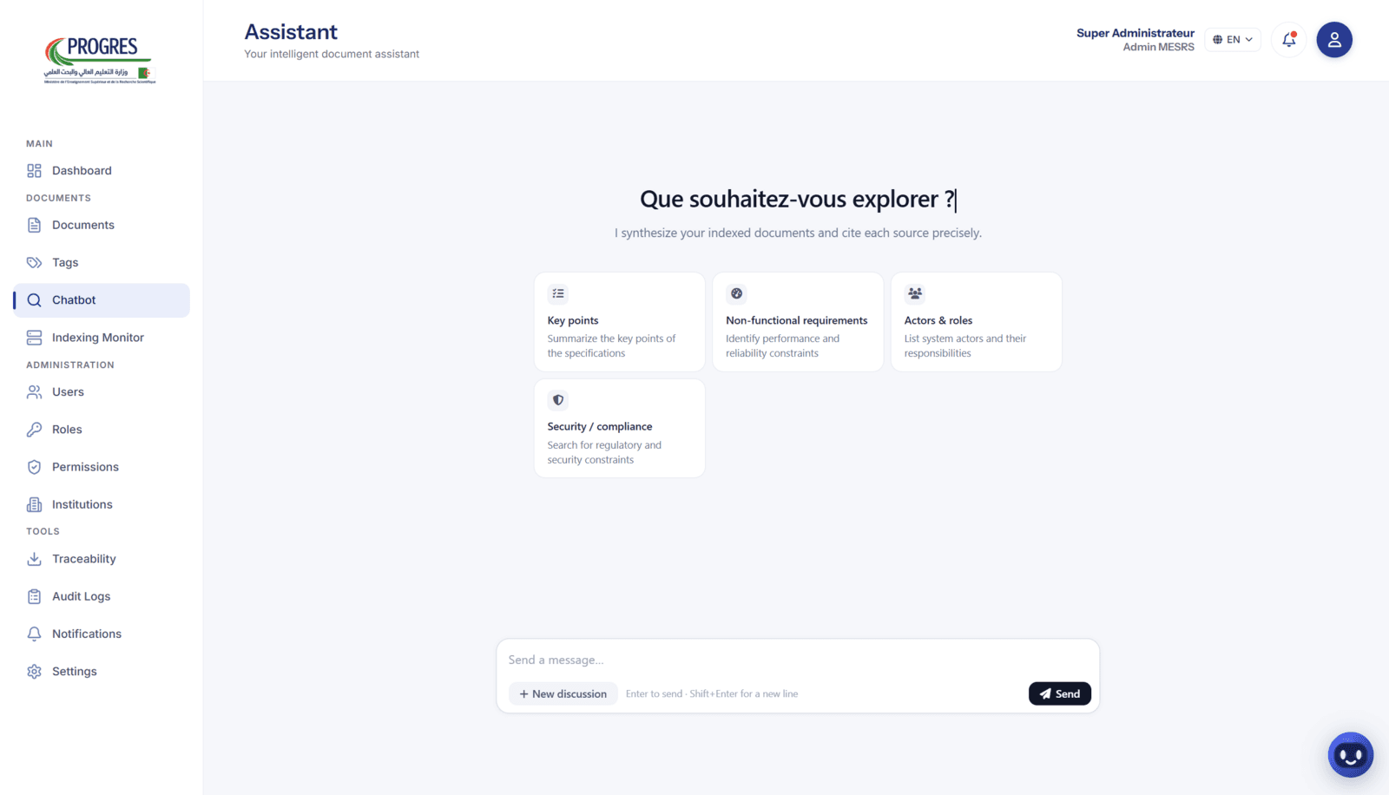Image resolution: width=1389 pixels, height=795 pixels.
Task: Select the Chatbot sidebar entry
Action: 102,300
